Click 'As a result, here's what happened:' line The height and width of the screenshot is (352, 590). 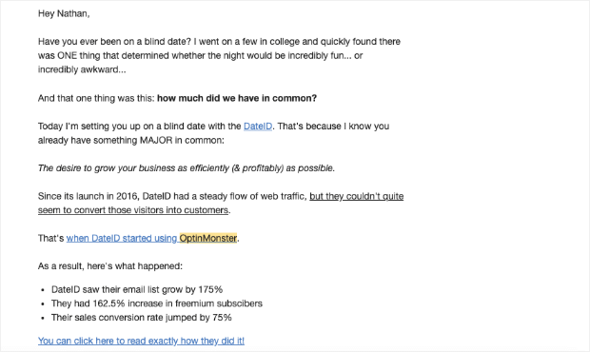point(110,266)
